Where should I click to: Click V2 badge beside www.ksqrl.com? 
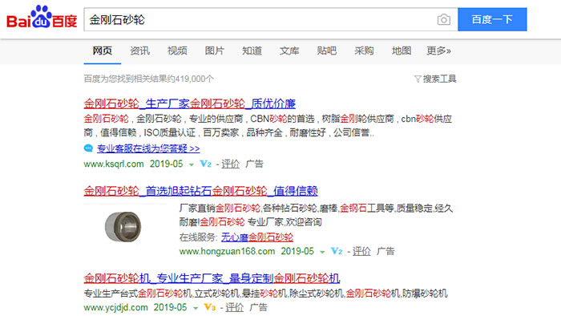[206, 164]
